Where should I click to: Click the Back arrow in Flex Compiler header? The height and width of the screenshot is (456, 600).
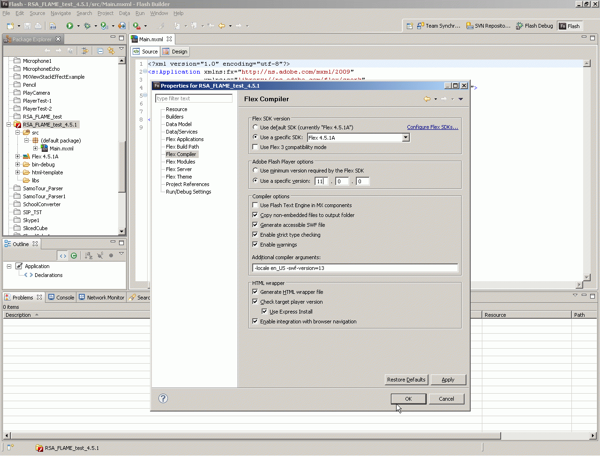click(x=427, y=99)
